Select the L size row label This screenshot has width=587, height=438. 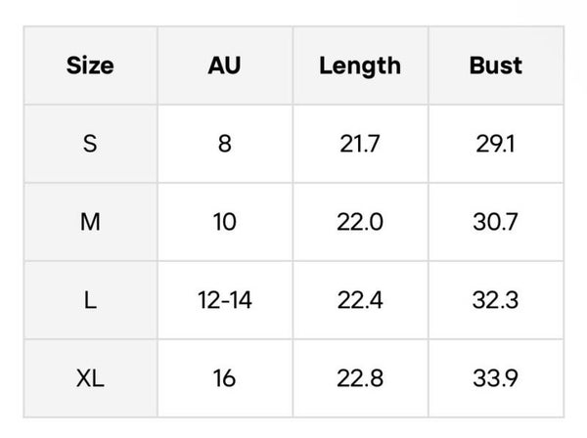[90, 300]
